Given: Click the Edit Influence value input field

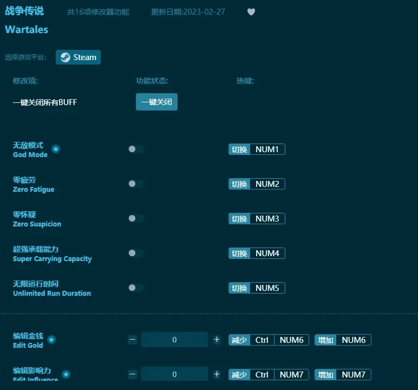Looking at the screenshot, I should [174, 374].
